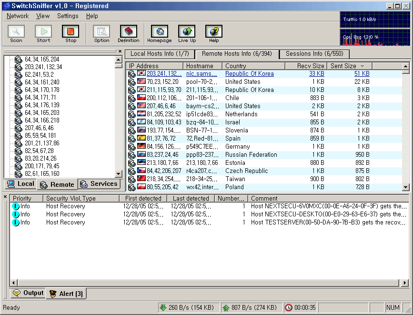The height and width of the screenshot is (315, 413).
Task: Click host icon next to 64.34.165.204 in tree
Action: point(18,60)
